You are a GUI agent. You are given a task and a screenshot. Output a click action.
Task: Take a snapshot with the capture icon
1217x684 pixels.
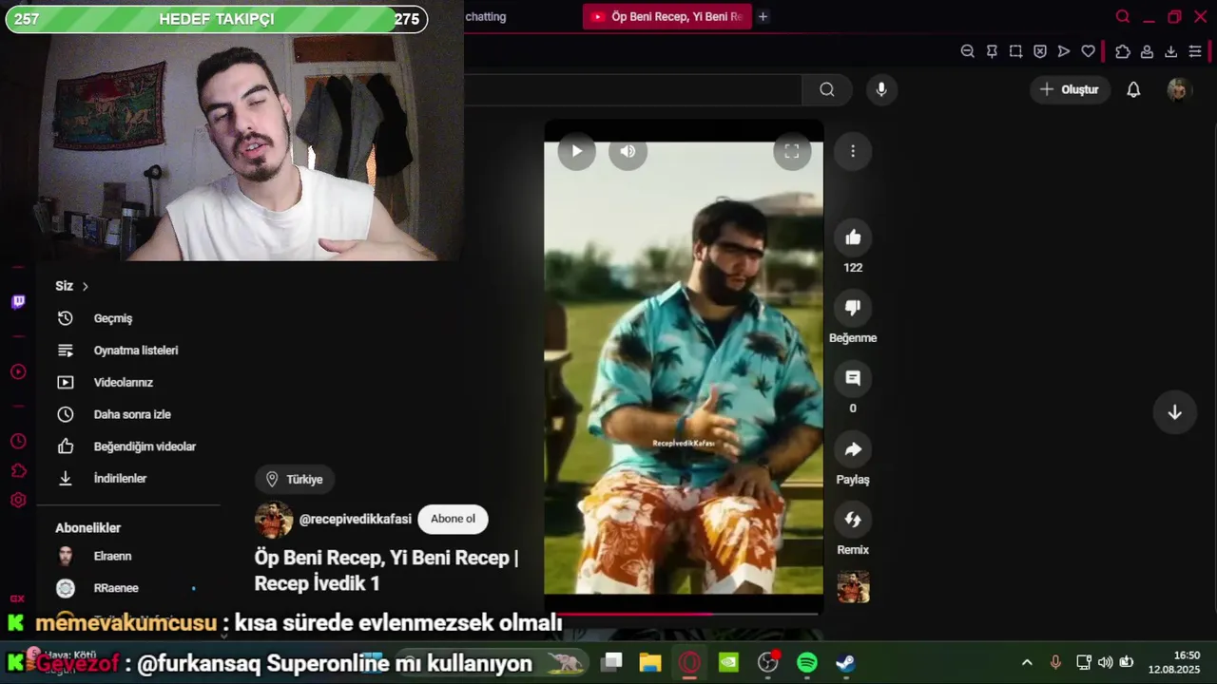pyautogui.click(x=1015, y=51)
